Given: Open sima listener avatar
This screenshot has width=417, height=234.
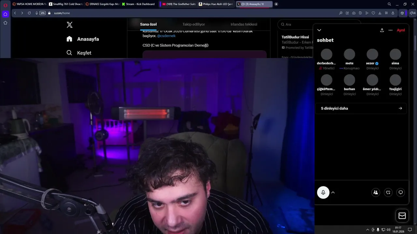Looking at the screenshot, I should click(x=395, y=54).
